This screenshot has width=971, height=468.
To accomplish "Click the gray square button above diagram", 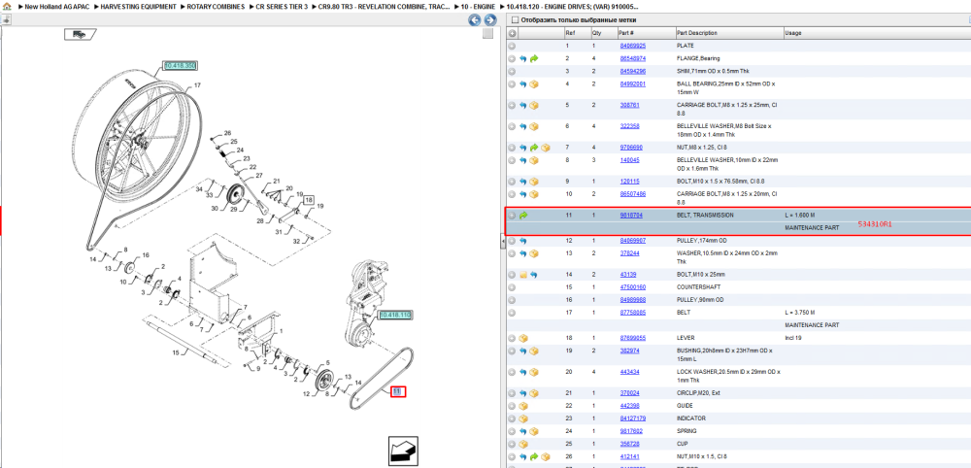I will [488, 33].
